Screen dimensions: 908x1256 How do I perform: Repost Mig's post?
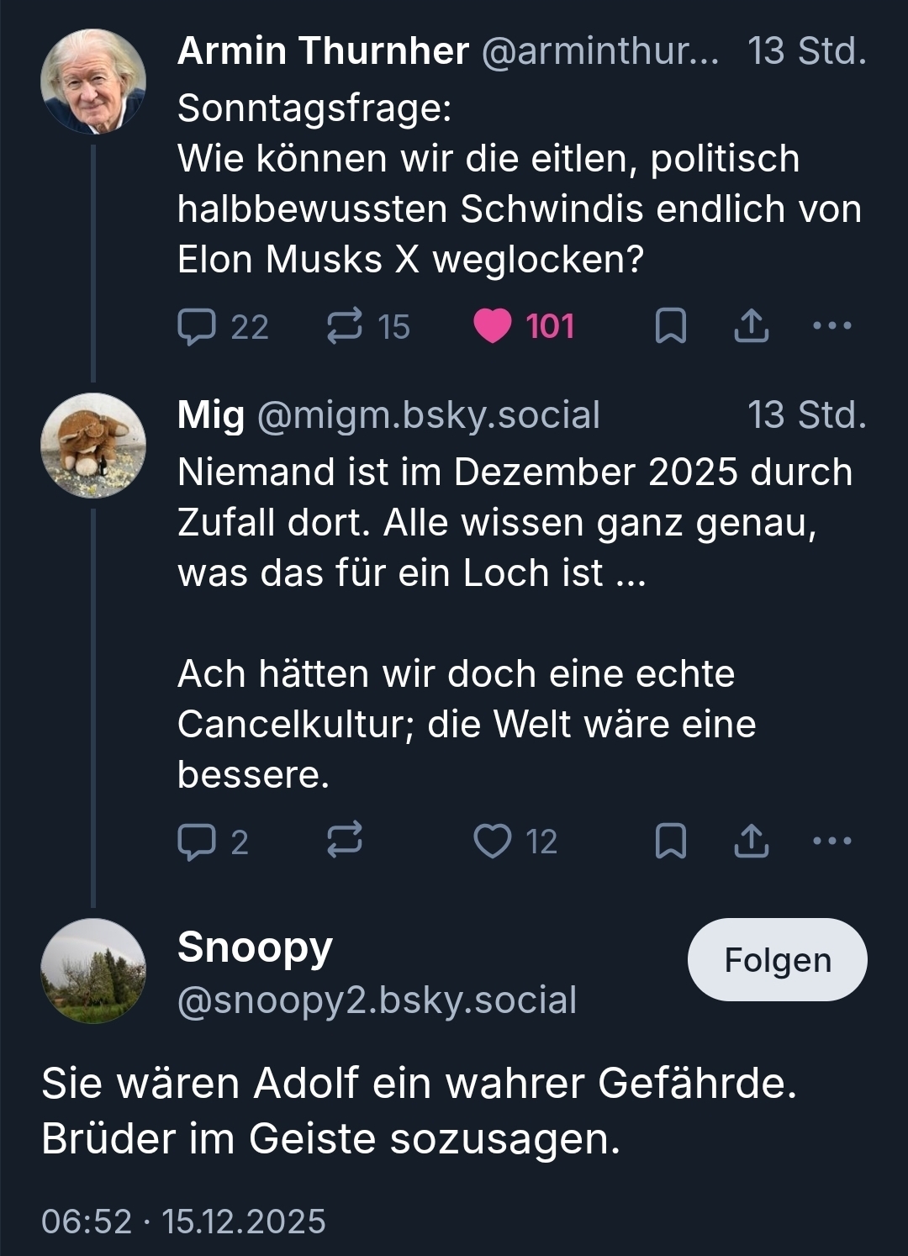(345, 842)
